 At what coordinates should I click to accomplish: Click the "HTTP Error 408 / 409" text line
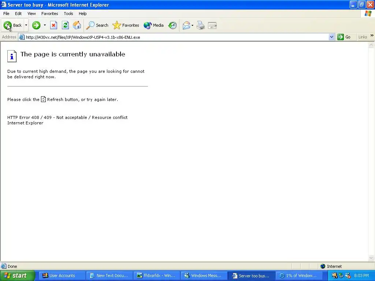pos(67,117)
